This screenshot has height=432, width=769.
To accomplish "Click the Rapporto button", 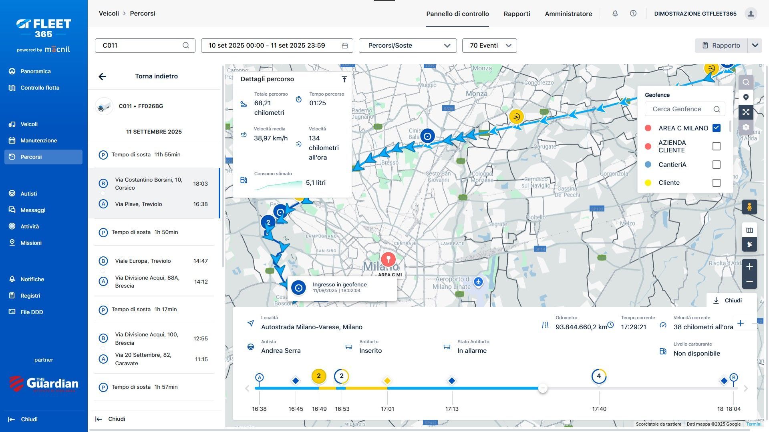I will pyautogui.click(x=721, y=46).
